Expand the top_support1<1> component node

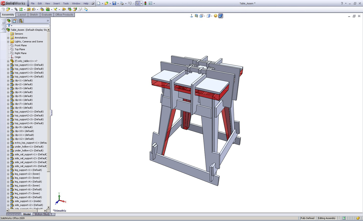pyautogui.click(x=8, y=65)
